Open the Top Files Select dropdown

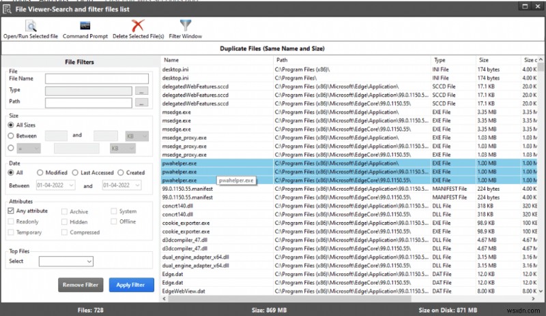66,262
